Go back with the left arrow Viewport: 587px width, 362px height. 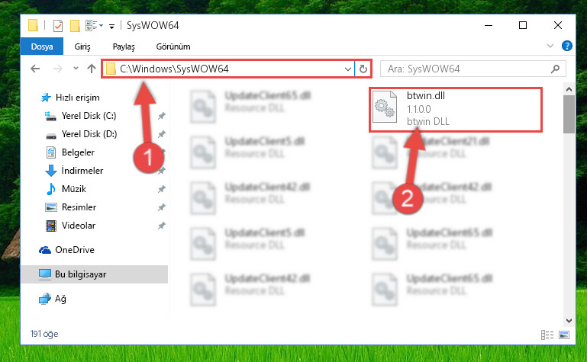(x=35, y=69)
